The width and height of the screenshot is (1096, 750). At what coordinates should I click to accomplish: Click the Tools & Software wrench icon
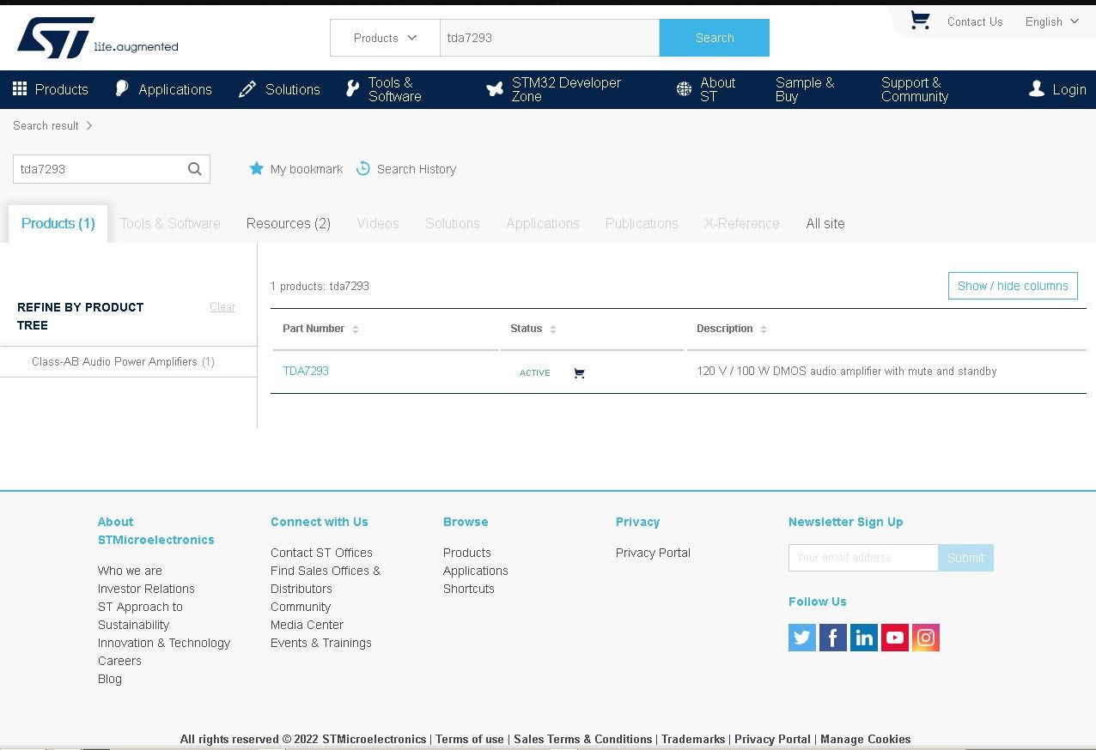[352, 89]
